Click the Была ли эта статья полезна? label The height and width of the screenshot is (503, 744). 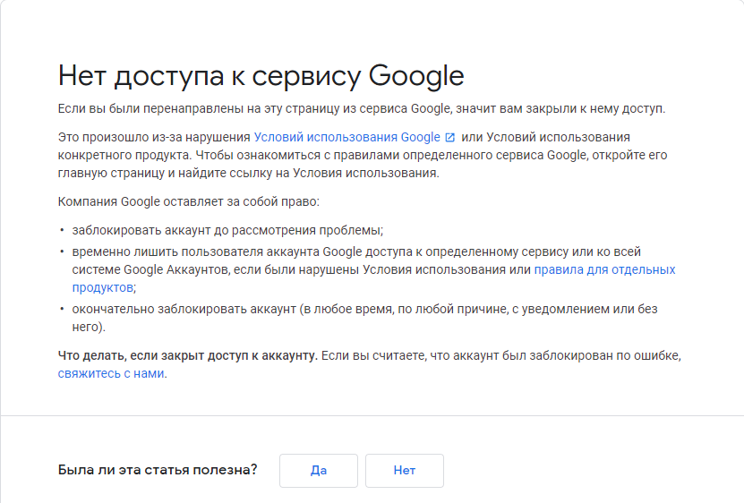coord(158,470)
